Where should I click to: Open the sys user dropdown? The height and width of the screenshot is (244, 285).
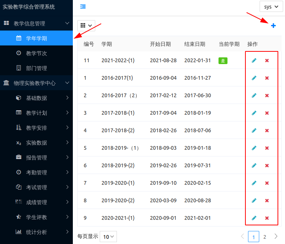[271, 7]
